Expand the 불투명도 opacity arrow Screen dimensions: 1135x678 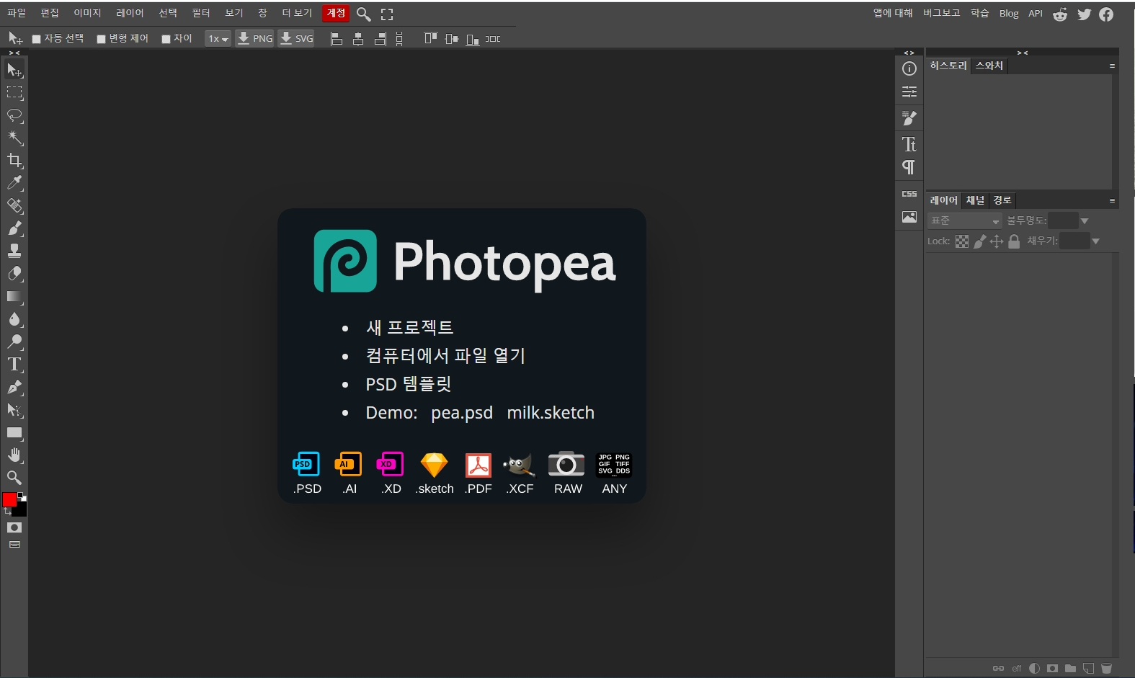point(1085,221)
